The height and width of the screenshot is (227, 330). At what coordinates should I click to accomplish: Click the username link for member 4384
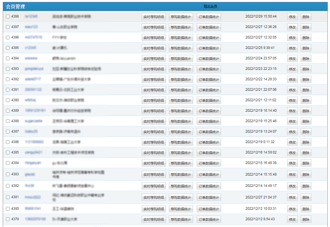coord(33,163)
